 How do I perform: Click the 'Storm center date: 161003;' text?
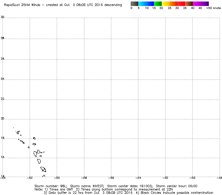click(130, 186)
